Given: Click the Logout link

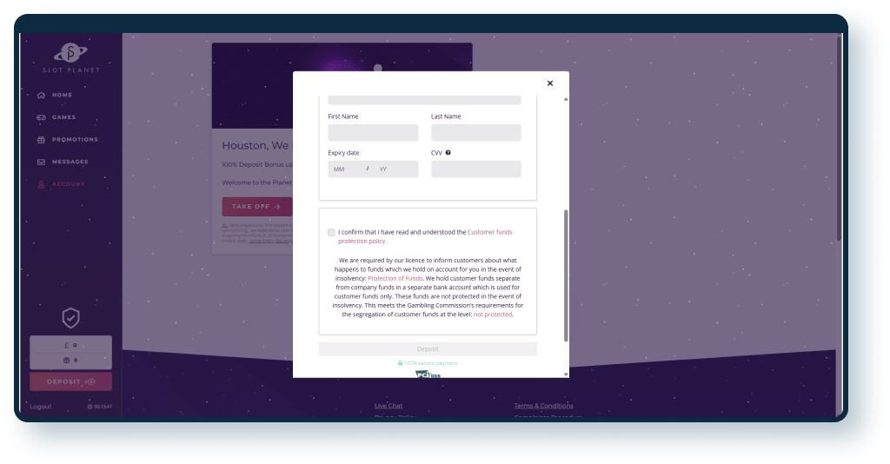Looking at the screenshot, I should click(x=41, y=407).
